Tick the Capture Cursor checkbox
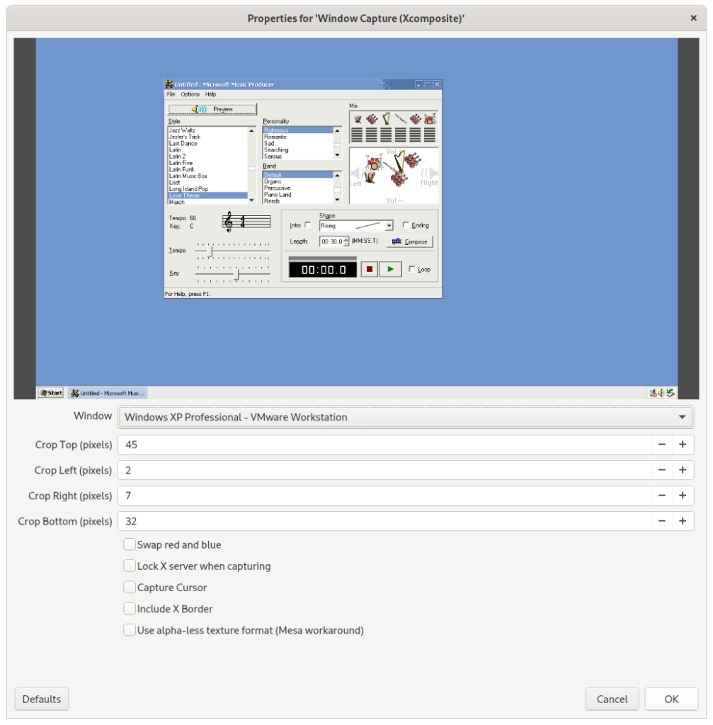The width and height of the screenshot is (713, 725). (130, 587)
